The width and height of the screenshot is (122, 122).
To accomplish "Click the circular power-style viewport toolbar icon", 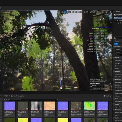I will [106, 12].
